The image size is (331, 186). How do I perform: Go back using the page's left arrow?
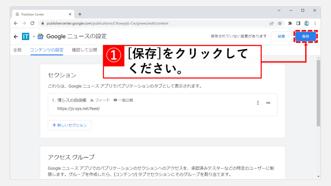pos(16,36)
